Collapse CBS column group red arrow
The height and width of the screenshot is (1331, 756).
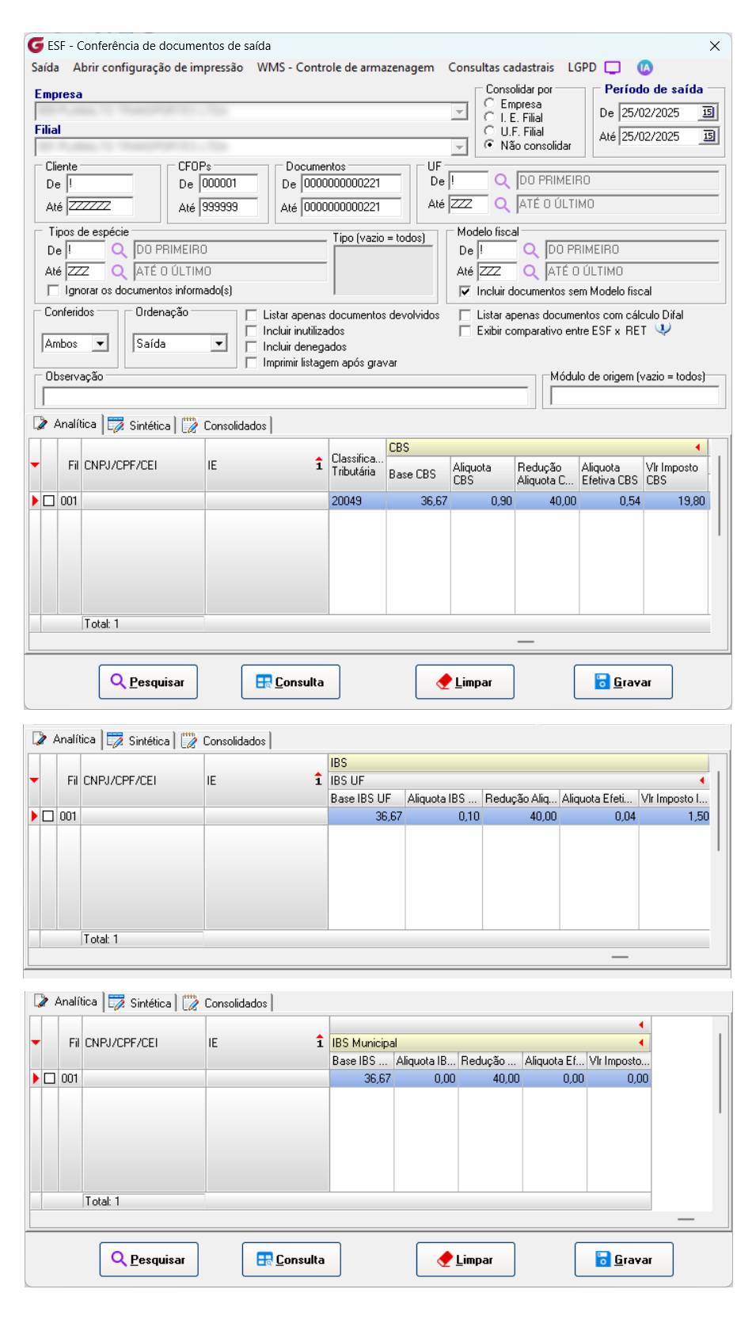(x=697, y=448)
